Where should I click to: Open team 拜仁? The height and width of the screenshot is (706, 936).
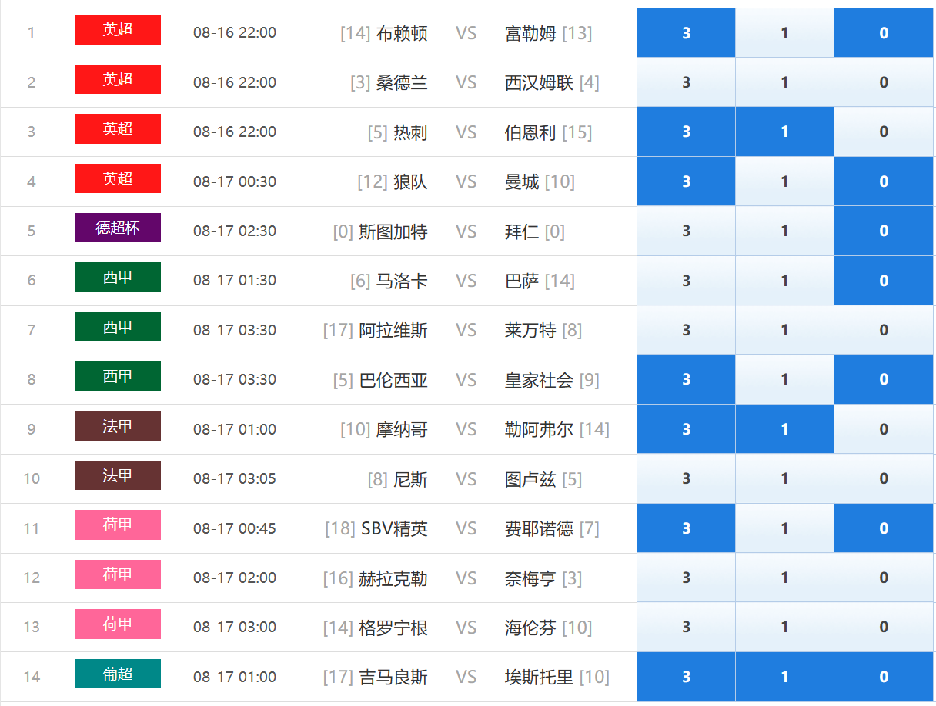[522, 231]
